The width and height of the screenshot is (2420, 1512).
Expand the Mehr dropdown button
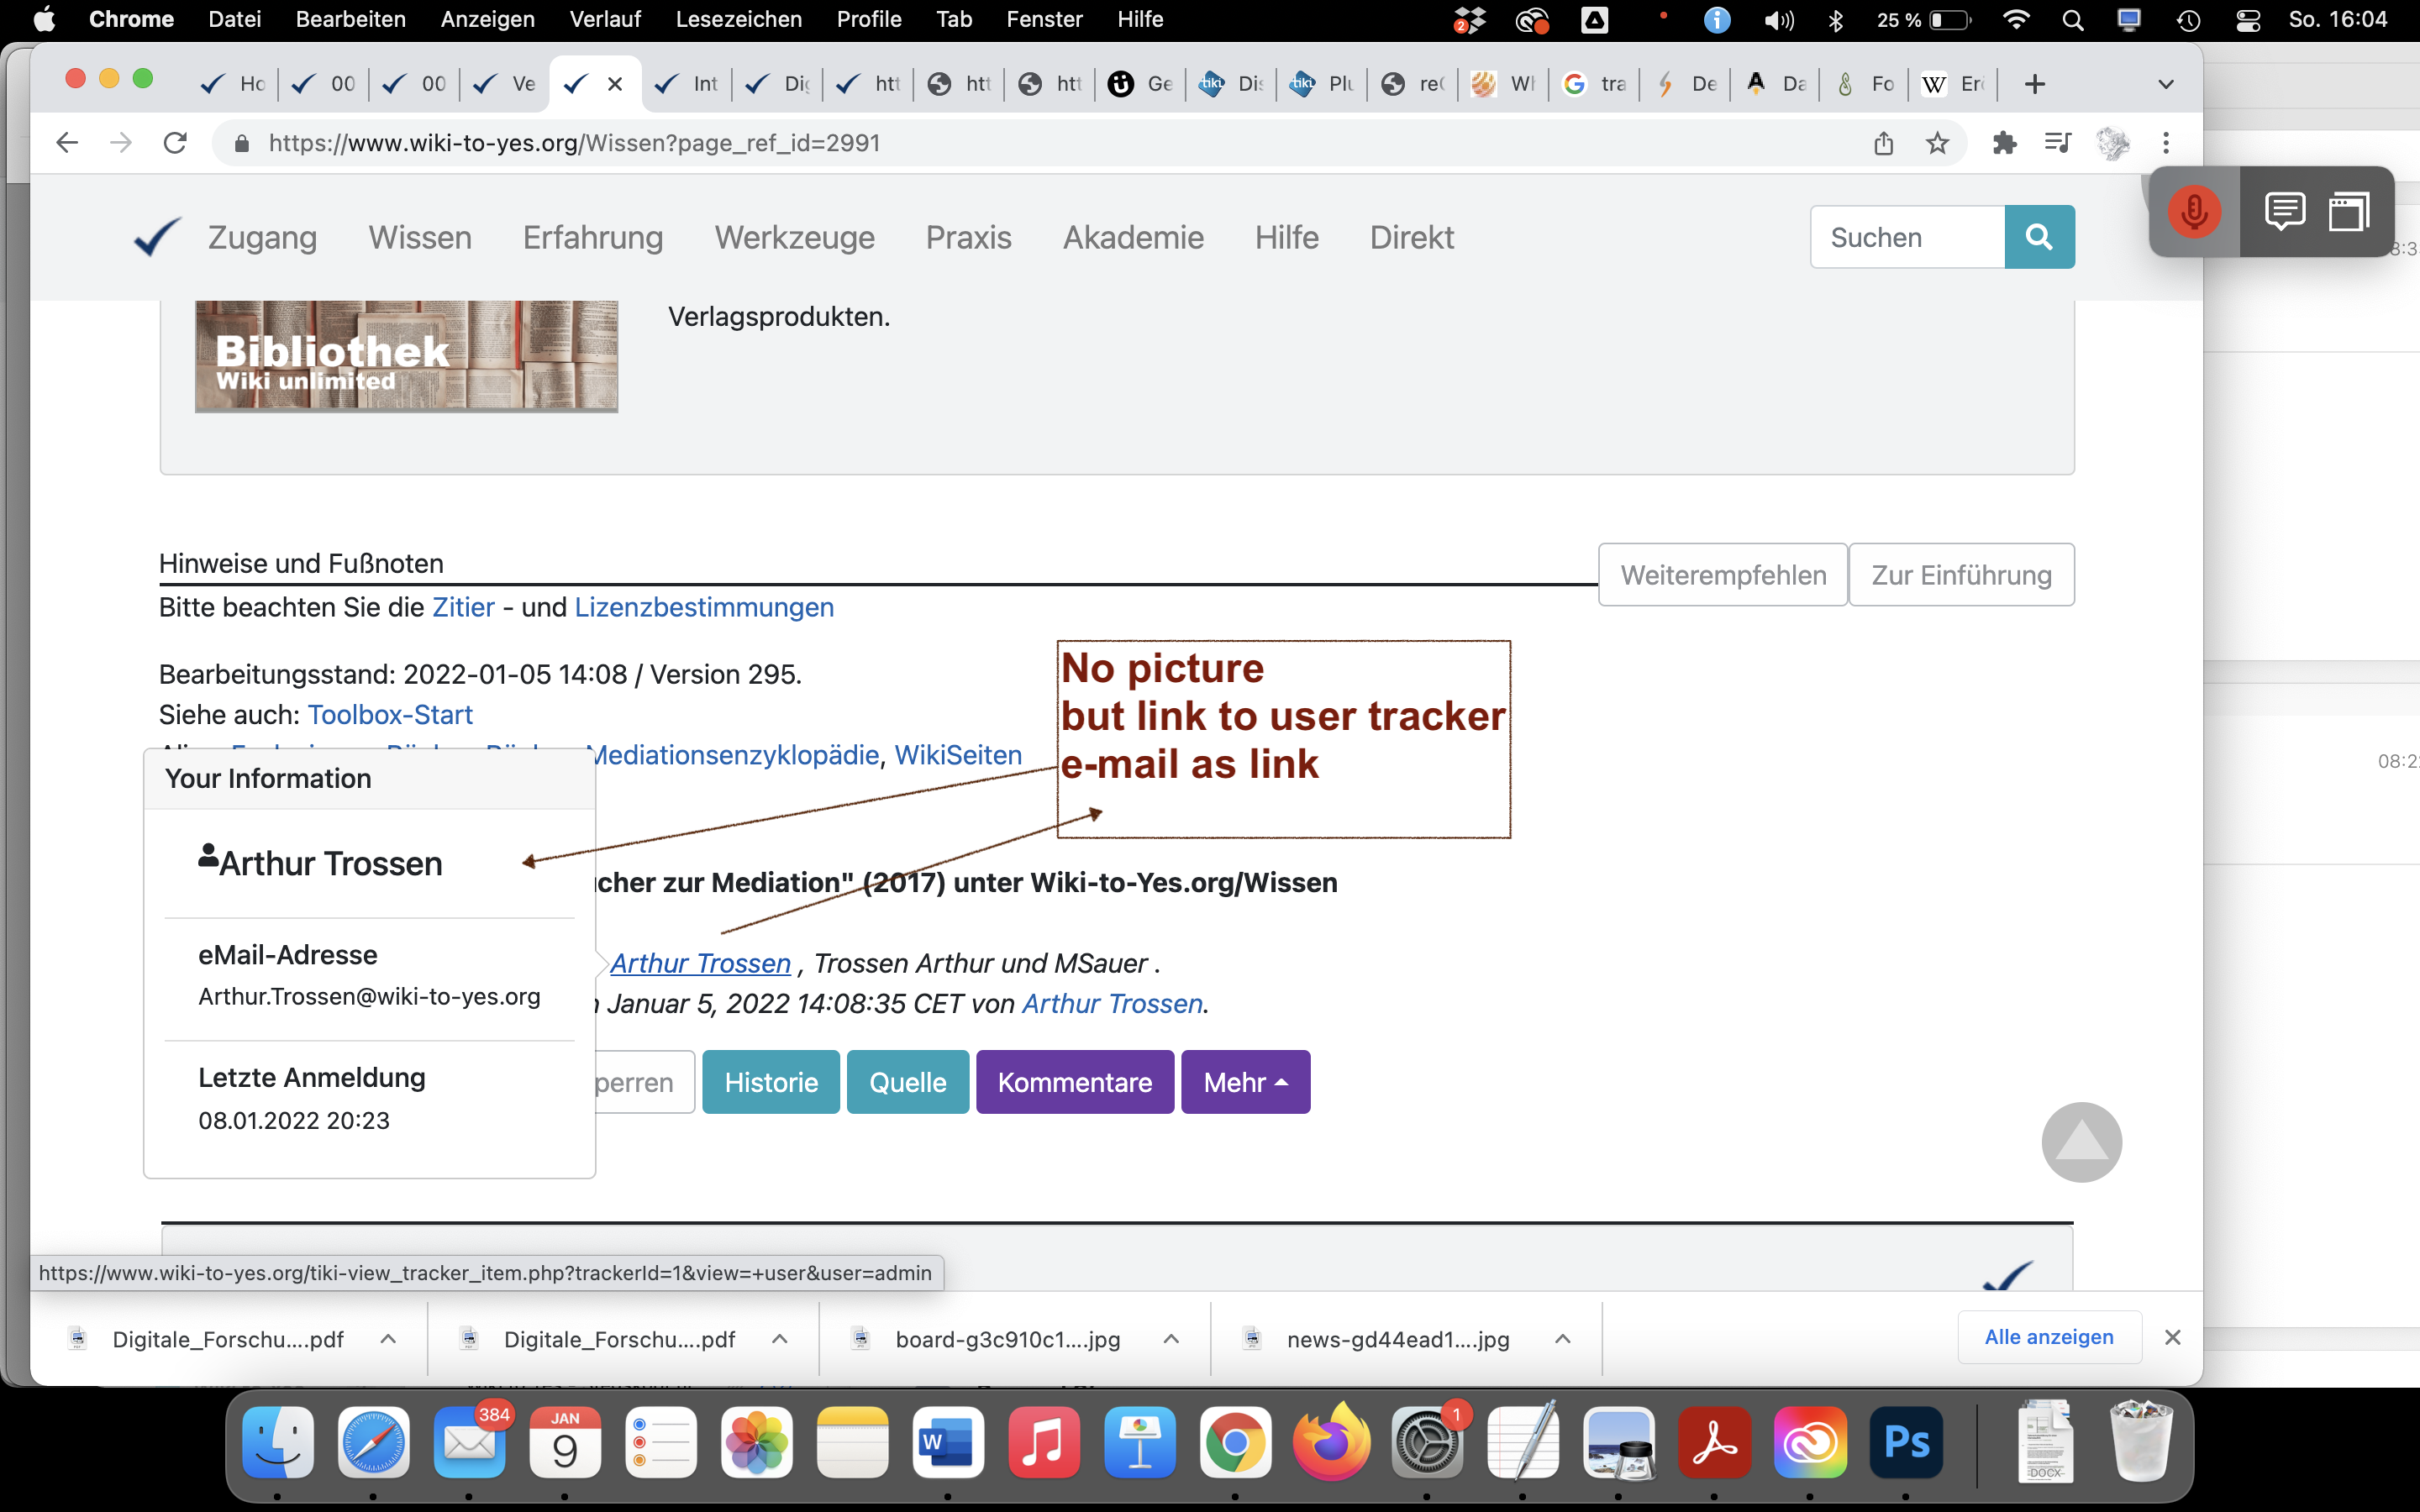coord(1245,1082)
